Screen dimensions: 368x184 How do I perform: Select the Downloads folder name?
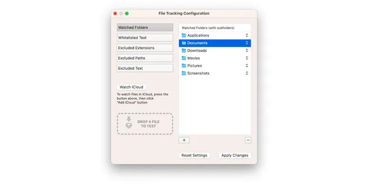click(x=197, y=51)
